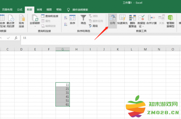
Task: Select the Data (数据) ribbon tab
Action: [29, 10]
